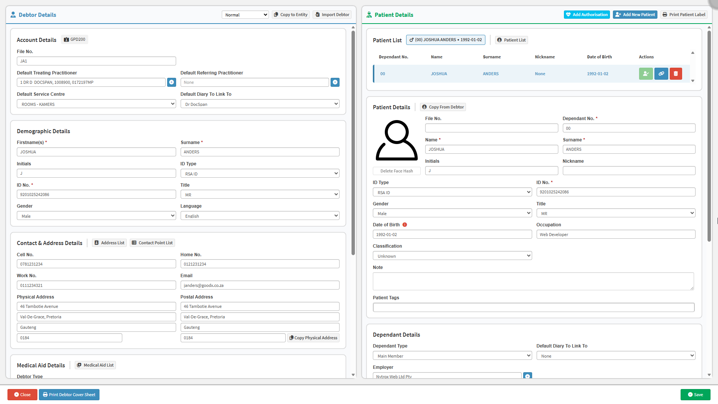
Task: Click the red delete patient icon
Action: click(x=676, y=74)
